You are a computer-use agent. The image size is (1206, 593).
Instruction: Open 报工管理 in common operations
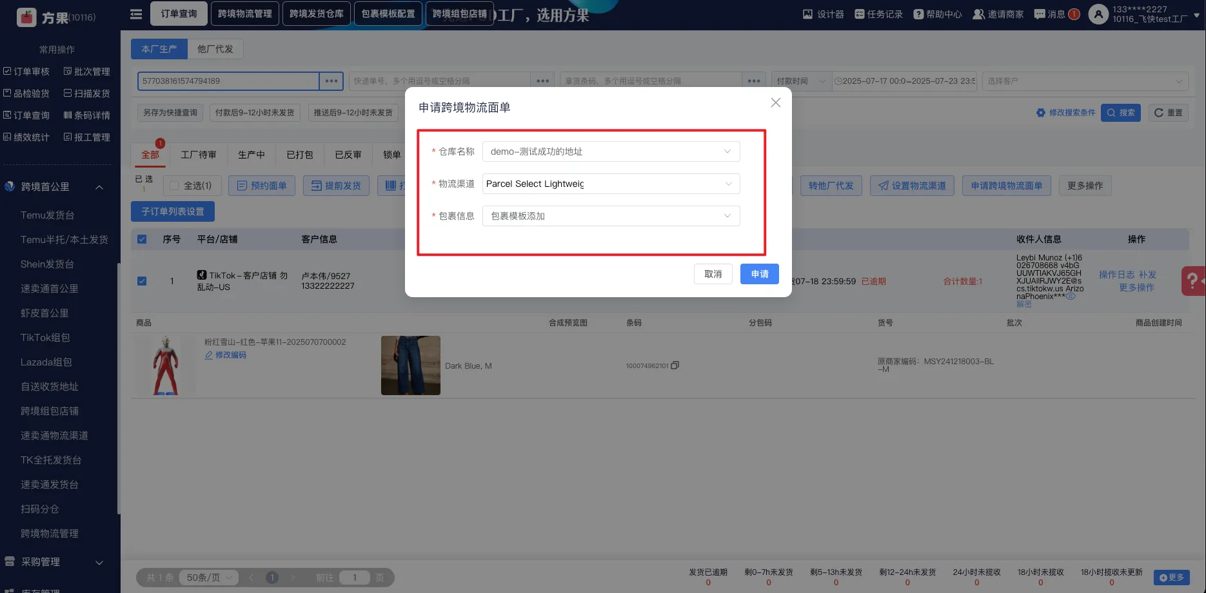[x=87, y=137]
